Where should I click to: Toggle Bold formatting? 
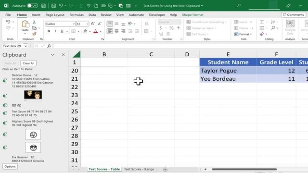tap(49, 31)
